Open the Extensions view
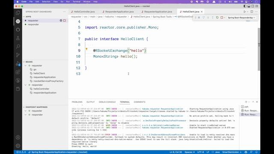Screen dimensions: 274x154 18,72
